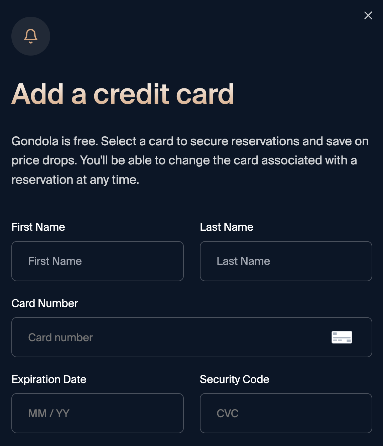383x446 pixels.
Task: Select the MM / YY expiration field
Action: (x=98, y=413)
